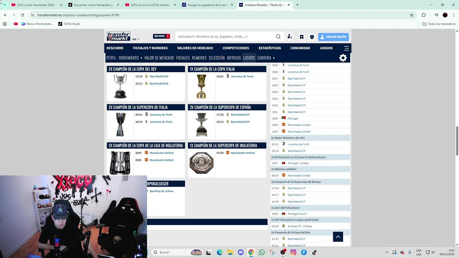
Task: Go to the PERFIL player tab
Action: (111, 58)
